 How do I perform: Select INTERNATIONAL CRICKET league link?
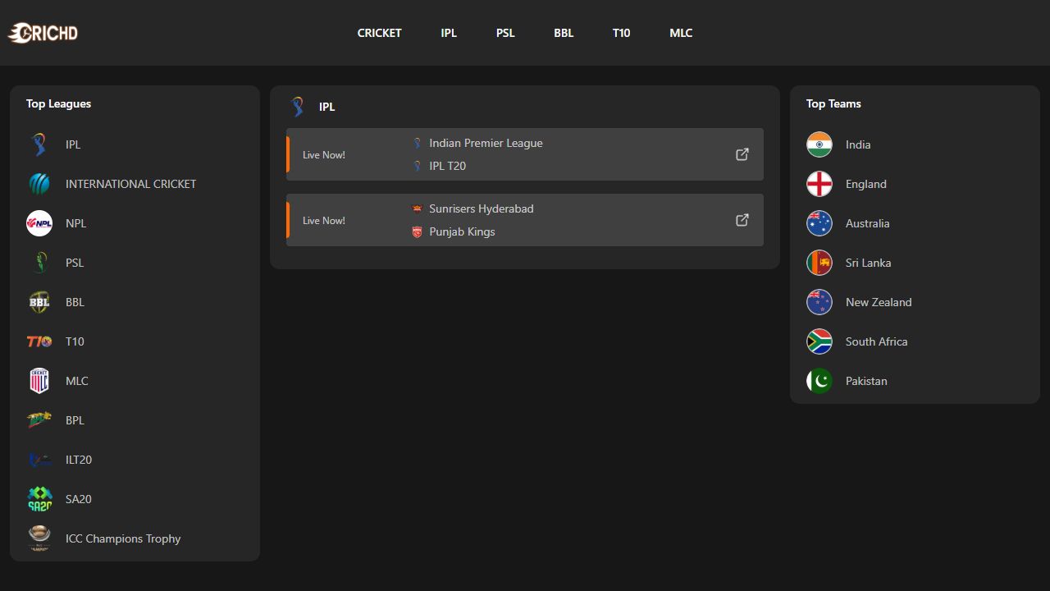point(130,184)
